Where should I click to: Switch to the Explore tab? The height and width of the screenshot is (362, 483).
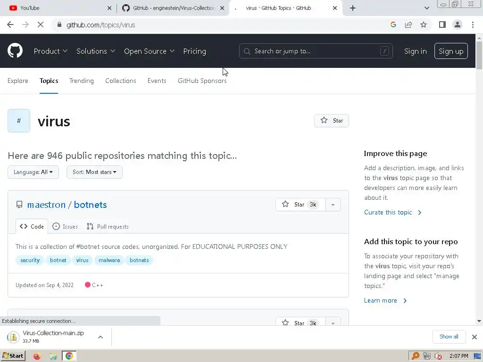[x=18, y=81]
